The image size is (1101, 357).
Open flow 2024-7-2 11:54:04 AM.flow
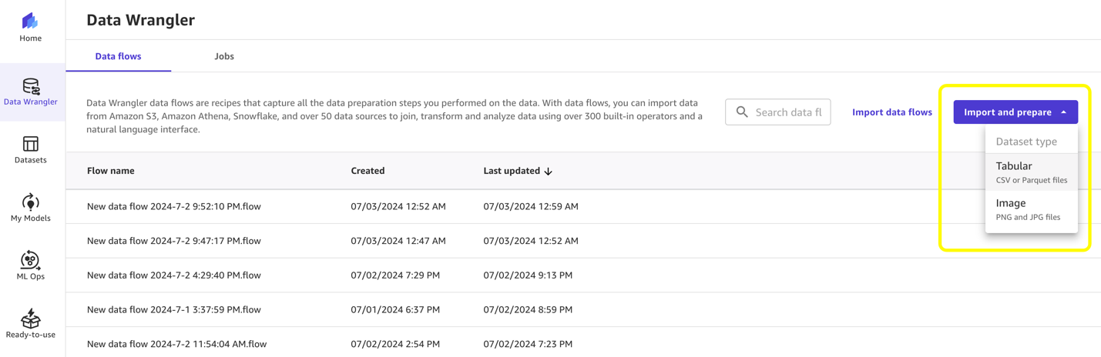pyautogui.click(x=177, y=344)
